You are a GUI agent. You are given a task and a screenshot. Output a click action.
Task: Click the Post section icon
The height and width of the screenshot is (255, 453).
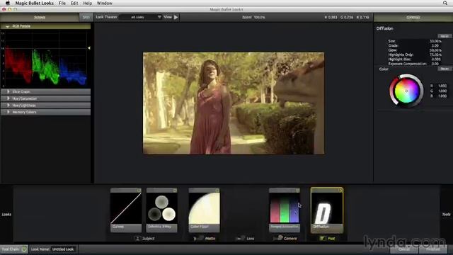coord(322,238)
